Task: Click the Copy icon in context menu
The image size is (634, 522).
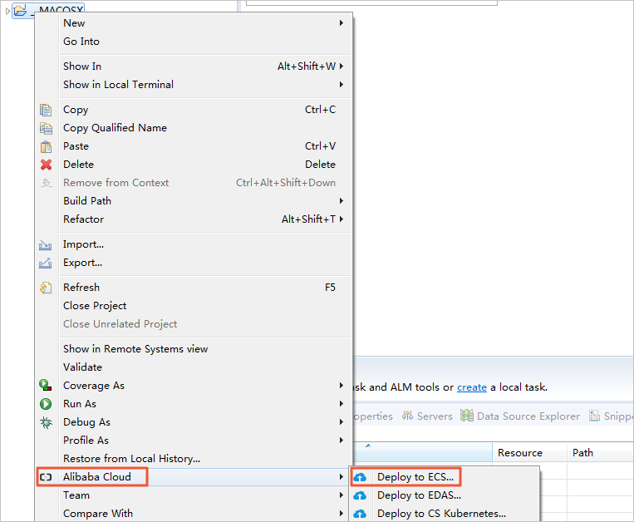Action: pos(46,110)
